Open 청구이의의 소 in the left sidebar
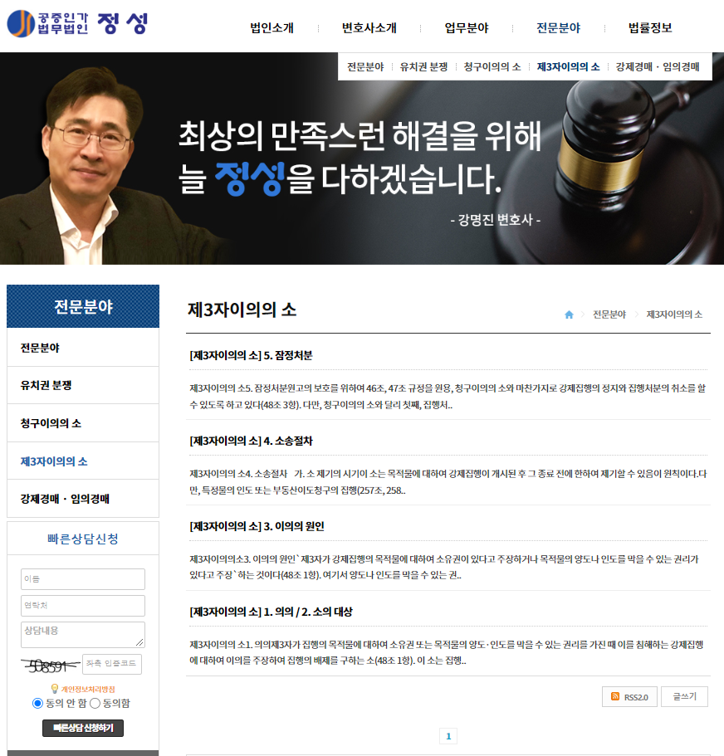The height and width of the screenshot is (756, 724). click(51, 423)
